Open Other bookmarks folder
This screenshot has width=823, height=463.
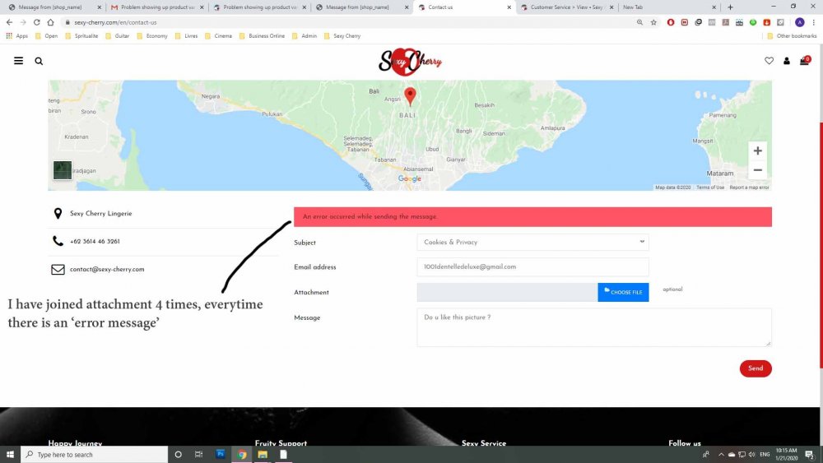pos(792,35)
